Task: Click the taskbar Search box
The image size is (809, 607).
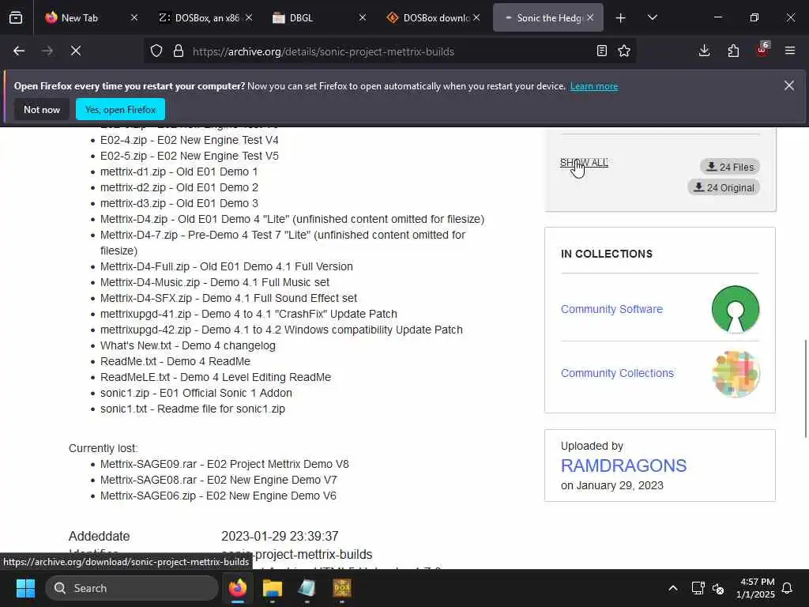Action: pos(132,588)
